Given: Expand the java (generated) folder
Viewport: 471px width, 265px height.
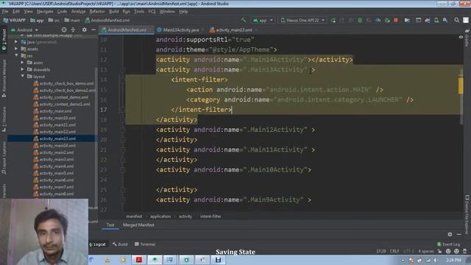Looking at the screenshot, I should point(16,42).
